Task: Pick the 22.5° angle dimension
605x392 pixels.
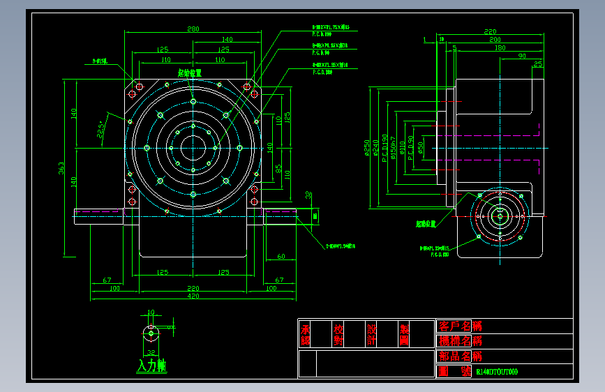Action: coord(100,130)
